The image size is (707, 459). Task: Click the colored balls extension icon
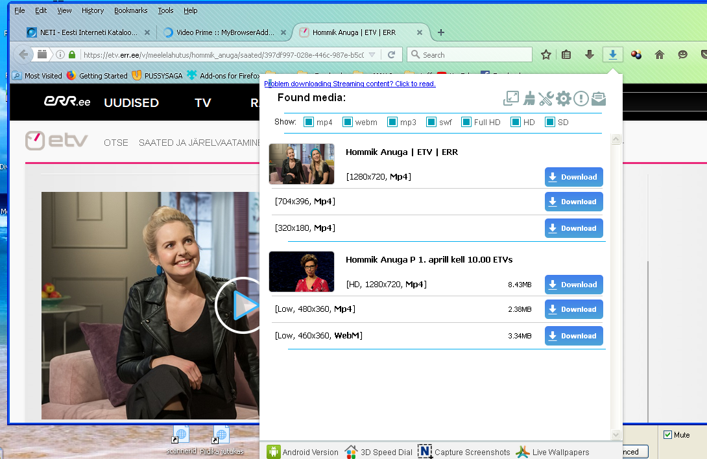[636, 55]
